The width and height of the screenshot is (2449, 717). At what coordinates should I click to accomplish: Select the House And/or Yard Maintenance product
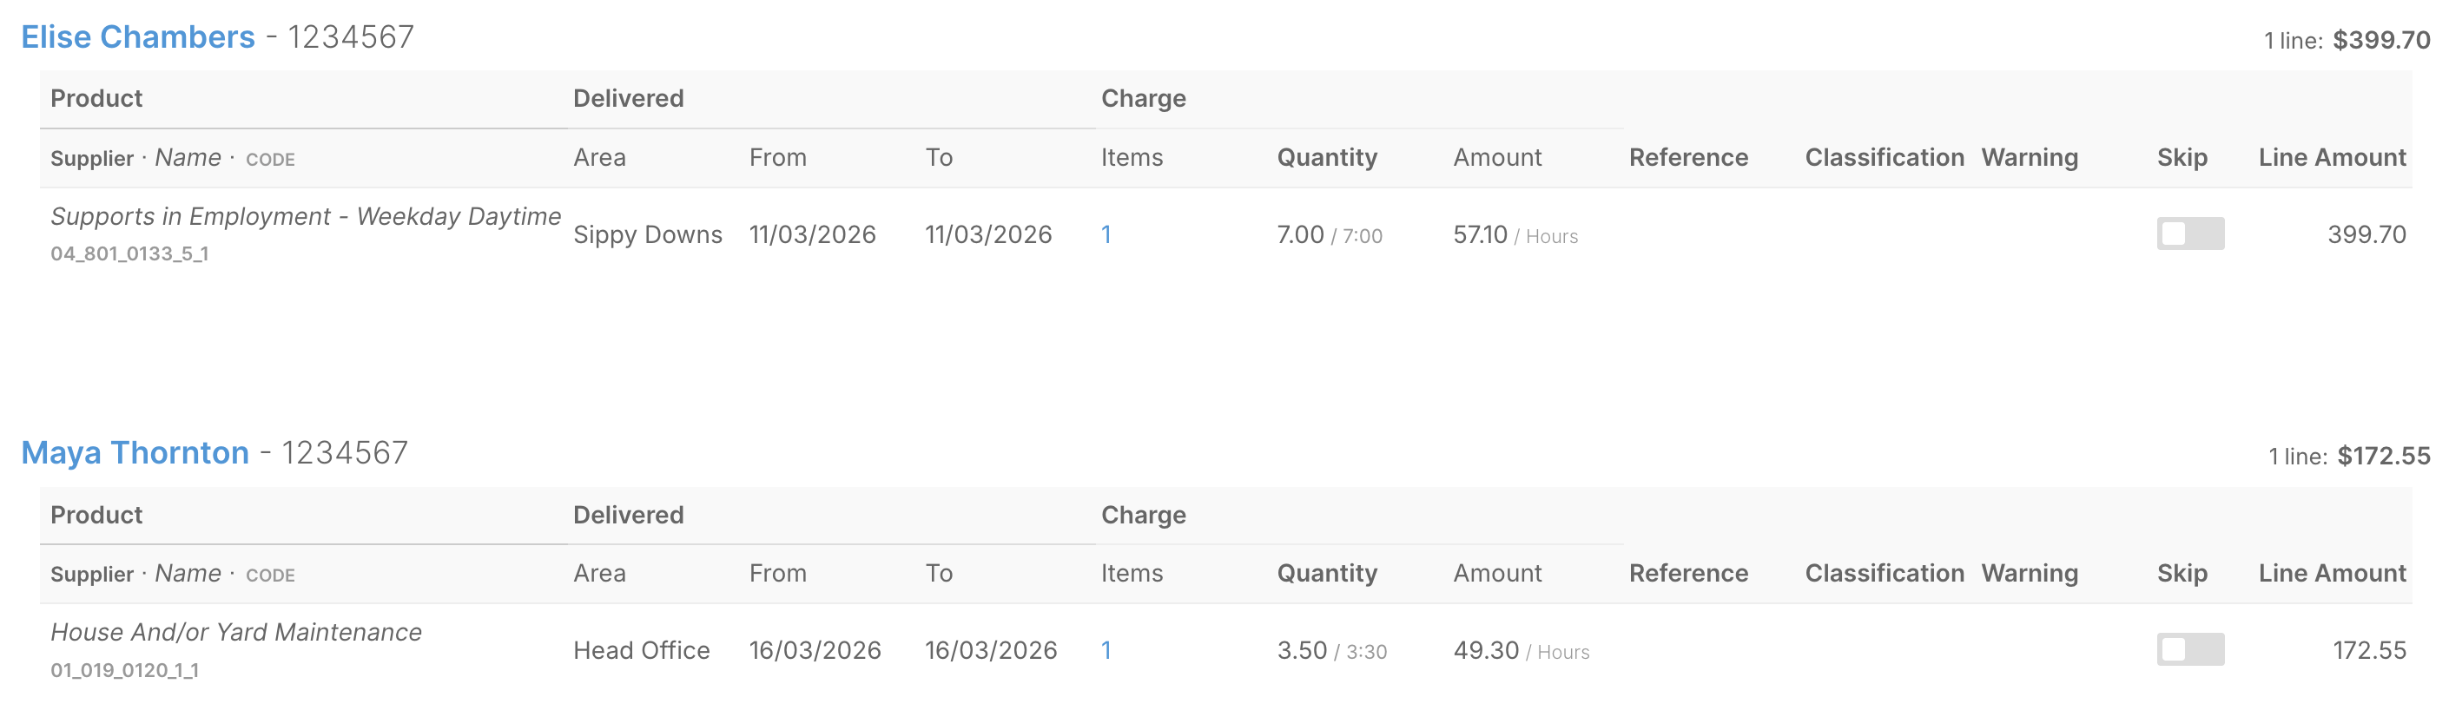[235, 633]
